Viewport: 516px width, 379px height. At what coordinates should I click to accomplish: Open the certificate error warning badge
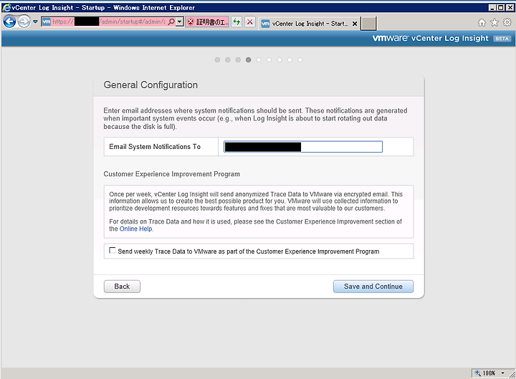pos(207,22)
